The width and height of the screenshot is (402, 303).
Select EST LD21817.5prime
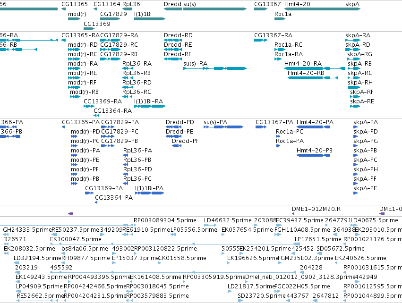click(x=251, y=286)
